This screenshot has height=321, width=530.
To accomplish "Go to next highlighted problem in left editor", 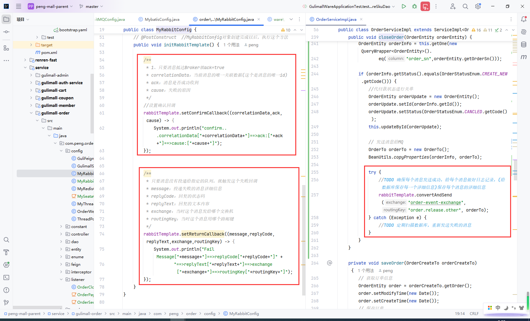I will tap(302, 30).
